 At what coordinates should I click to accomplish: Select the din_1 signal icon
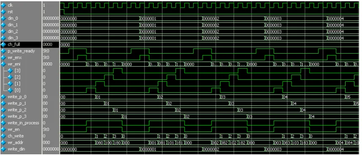coord(3,24)
